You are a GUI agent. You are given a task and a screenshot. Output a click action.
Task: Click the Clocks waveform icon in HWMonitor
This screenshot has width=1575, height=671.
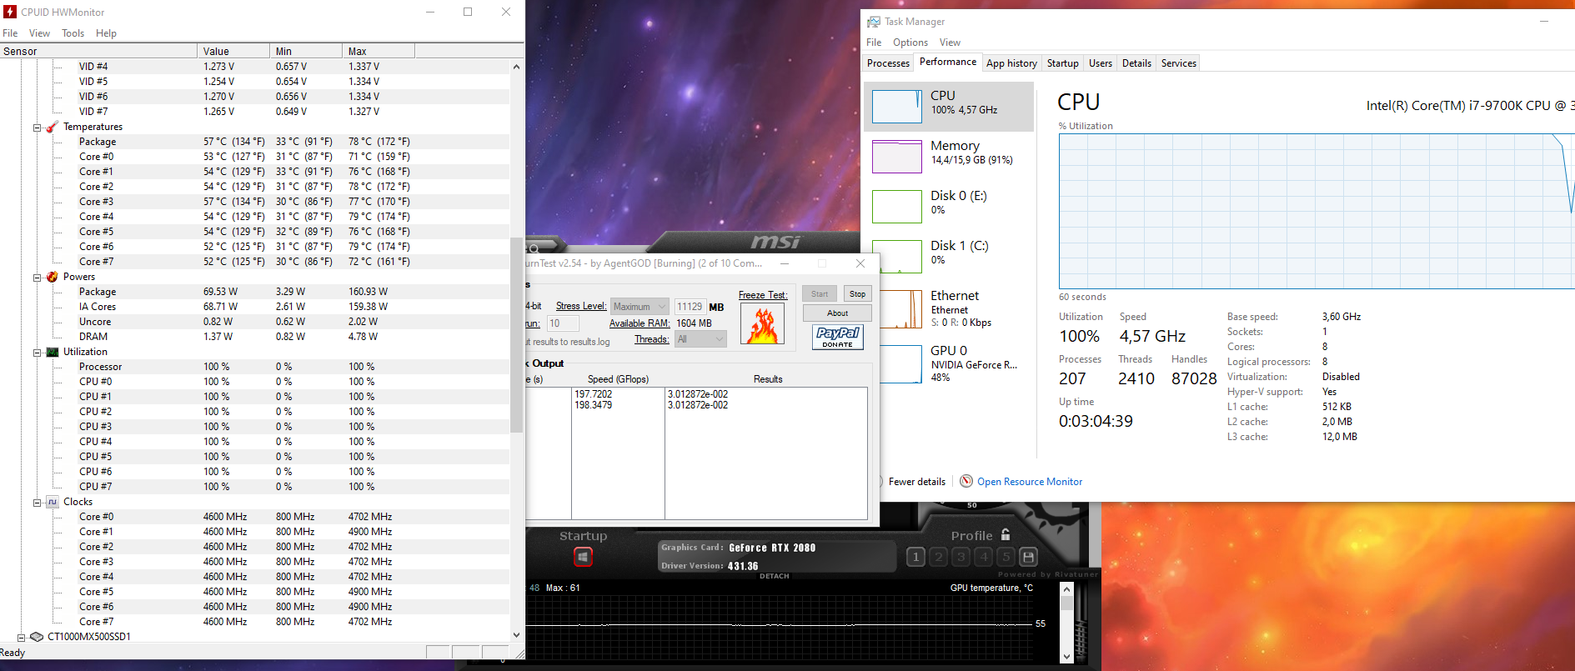(53, 502)
